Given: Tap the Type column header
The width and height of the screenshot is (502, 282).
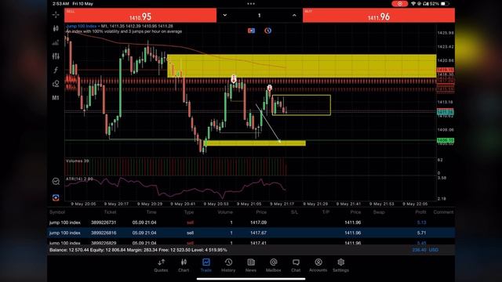Looking at the screenshot, I should click(189, 212).
